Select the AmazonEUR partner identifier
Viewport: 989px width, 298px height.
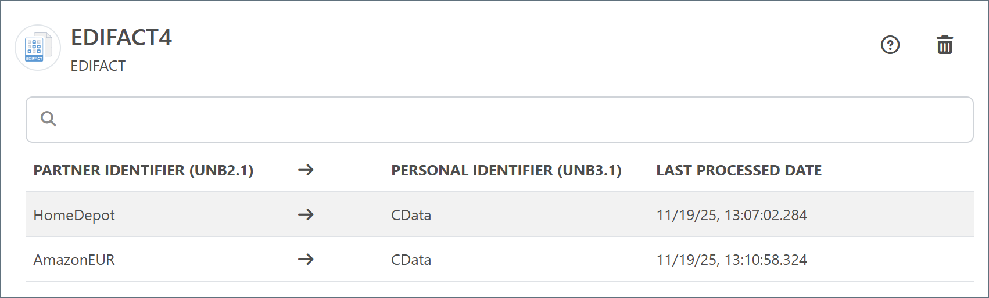click(74, 260)
